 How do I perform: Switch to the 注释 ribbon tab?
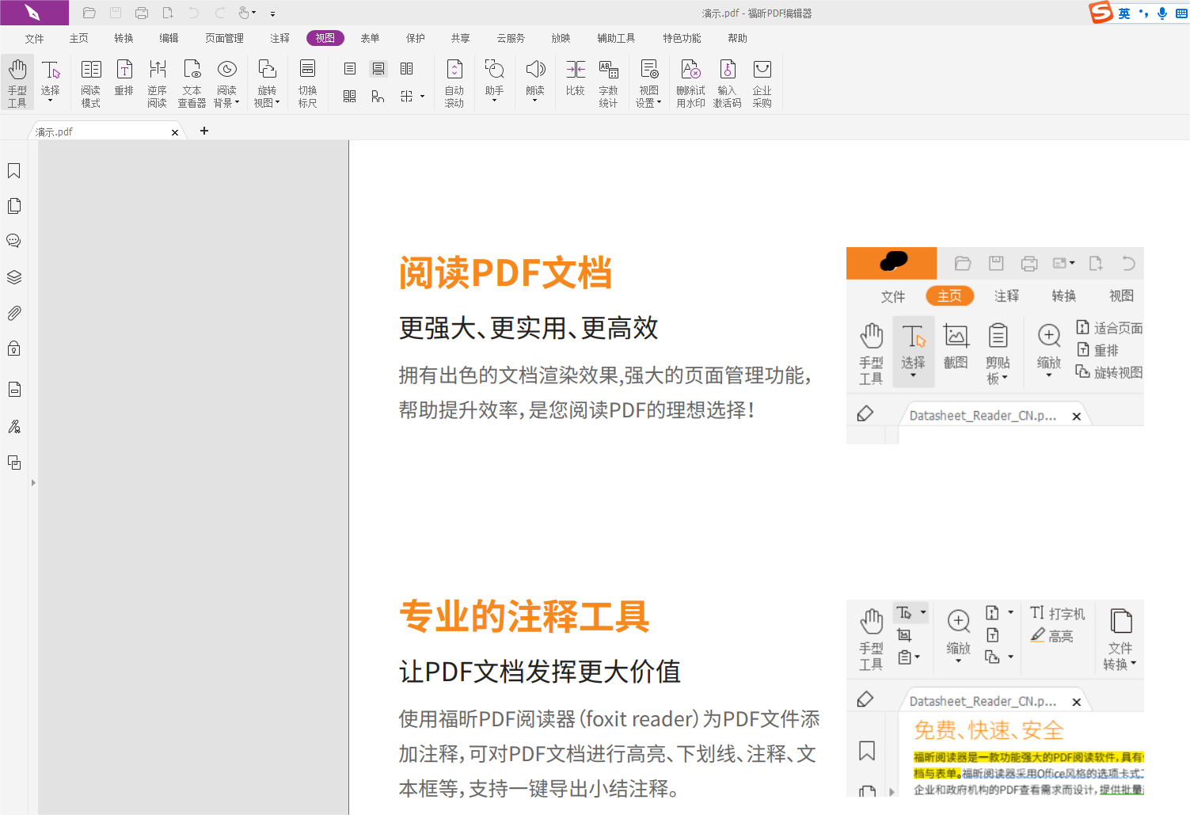click(279, 38)
